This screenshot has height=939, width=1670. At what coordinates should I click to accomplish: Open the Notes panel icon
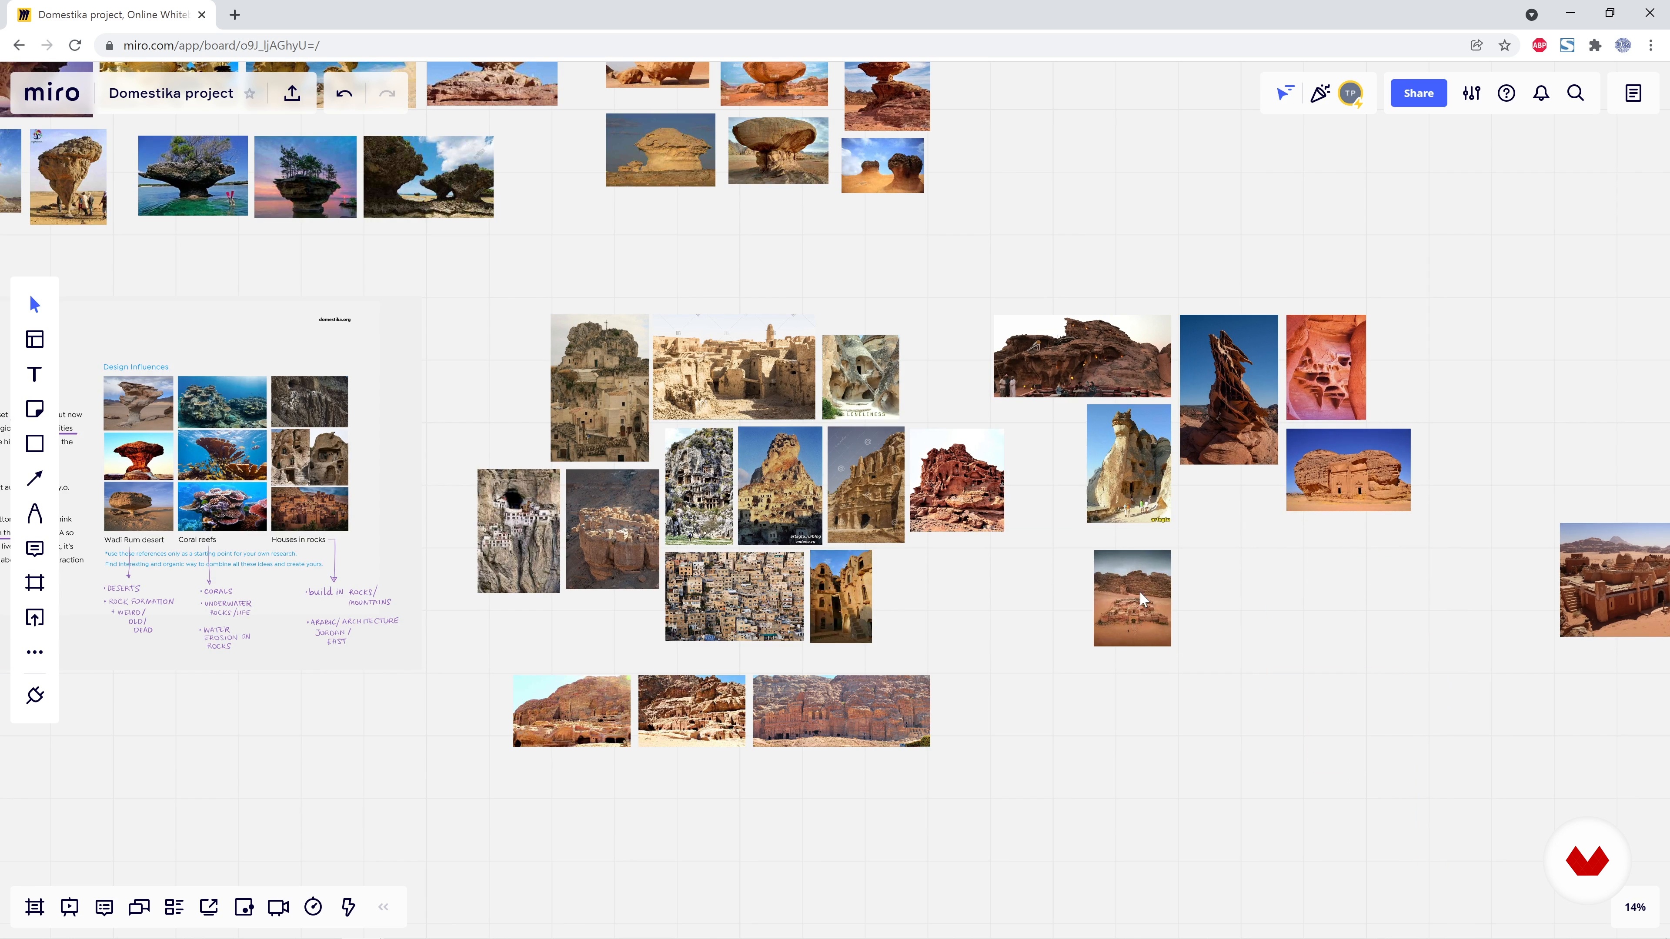pos(1633,93)
